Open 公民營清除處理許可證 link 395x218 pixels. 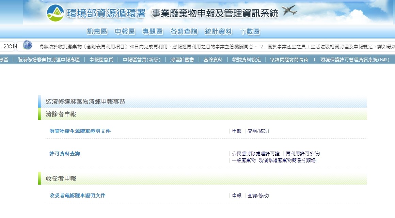(256, 154)
